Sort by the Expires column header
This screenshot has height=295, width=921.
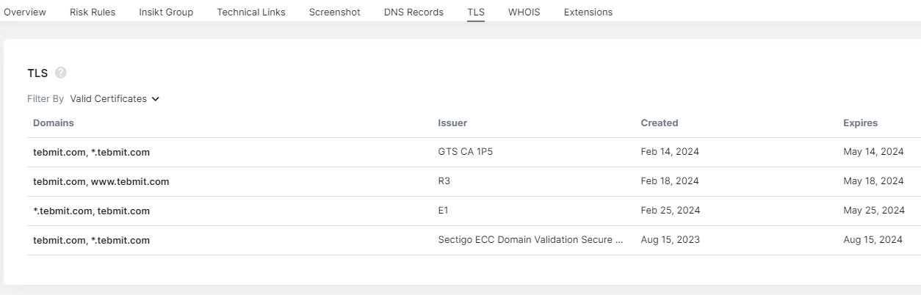(860, 123)
